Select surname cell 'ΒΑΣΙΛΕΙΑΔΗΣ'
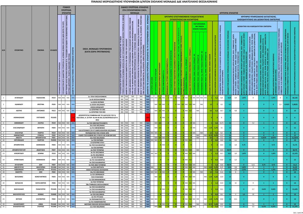Image resolution: width=303 pixels, height=214 pixels. tap(19, 189)
